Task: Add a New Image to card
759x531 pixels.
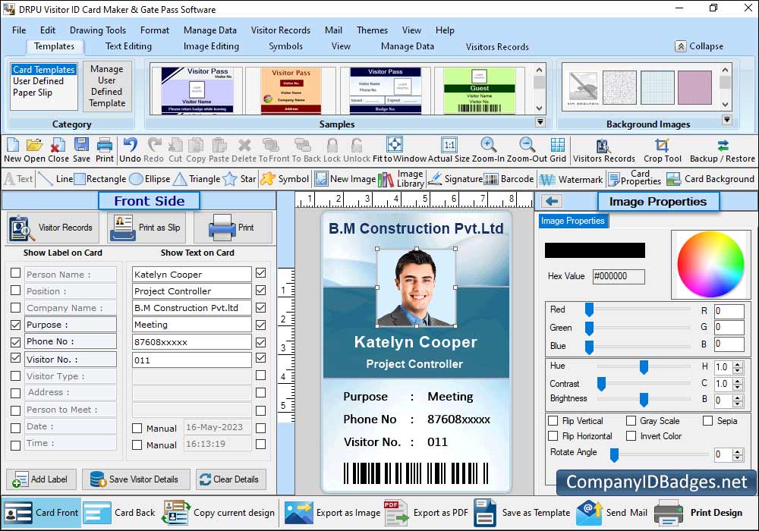Action: [x=345, y=179]
